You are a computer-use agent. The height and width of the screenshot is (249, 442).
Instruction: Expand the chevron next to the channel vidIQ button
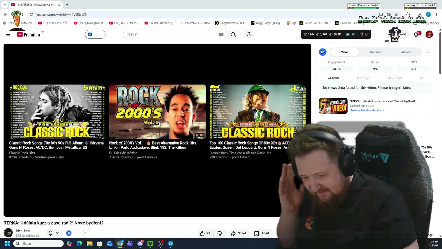pos(86,233)
